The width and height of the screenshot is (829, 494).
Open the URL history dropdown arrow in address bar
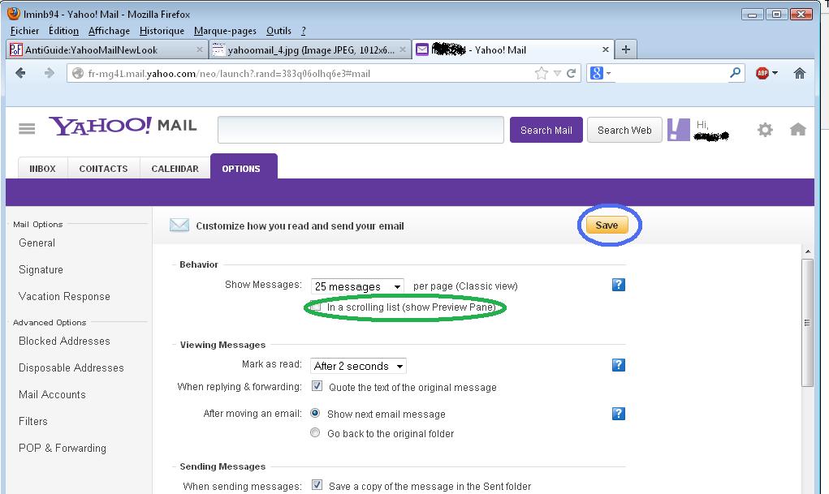(x=557, y=74)
